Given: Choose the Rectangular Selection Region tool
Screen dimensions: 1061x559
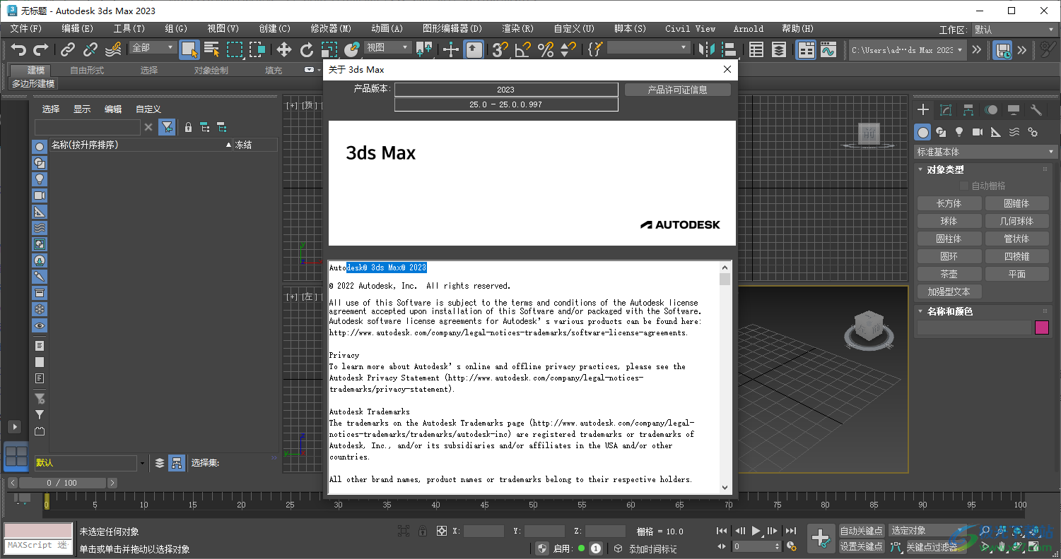Looking at the screenshot, I should [235, 49].
